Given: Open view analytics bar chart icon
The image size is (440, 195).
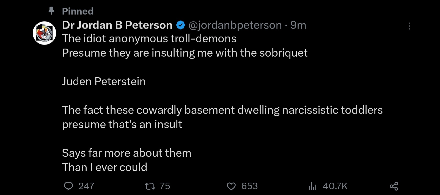Looking at the screenshot, I should [x=313, y=186].
